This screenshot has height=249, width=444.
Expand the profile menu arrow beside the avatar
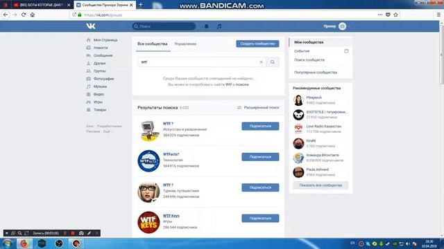point(350,26)
